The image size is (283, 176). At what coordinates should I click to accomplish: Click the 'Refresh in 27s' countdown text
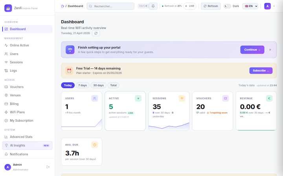point(173,6)
